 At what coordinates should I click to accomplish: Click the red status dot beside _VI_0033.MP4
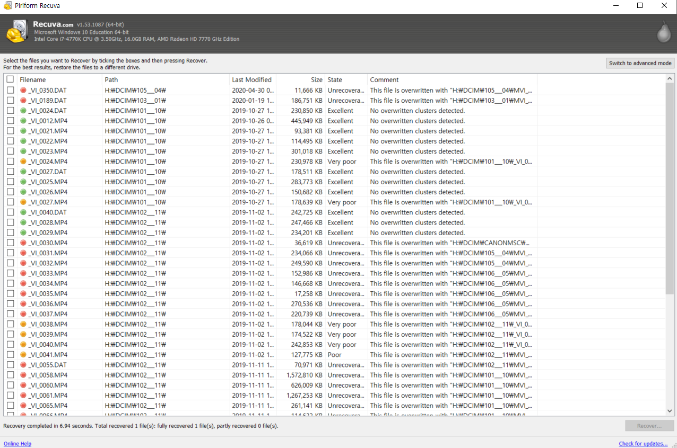[x=23, y=273]
